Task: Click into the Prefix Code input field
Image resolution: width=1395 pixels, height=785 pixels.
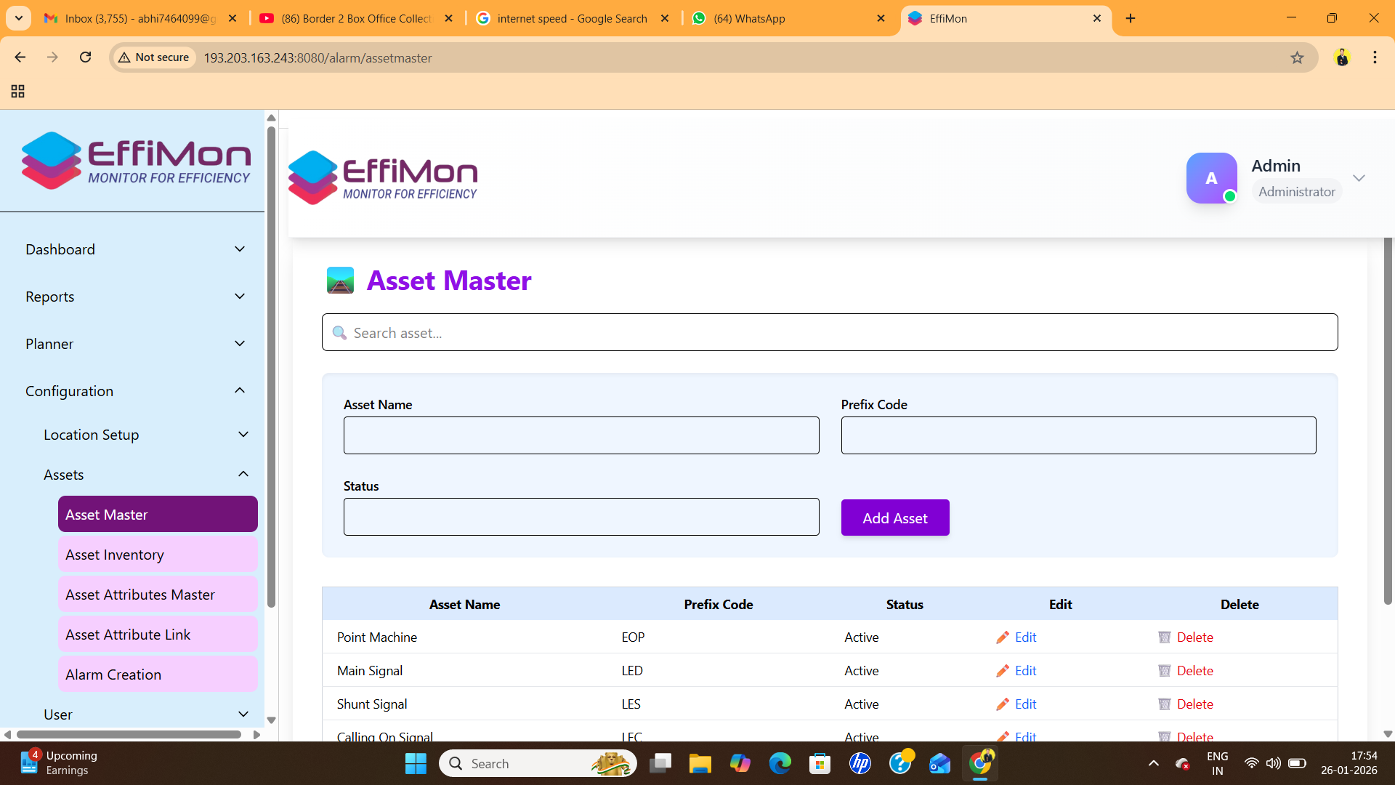Action: [x=1078, y=435]
